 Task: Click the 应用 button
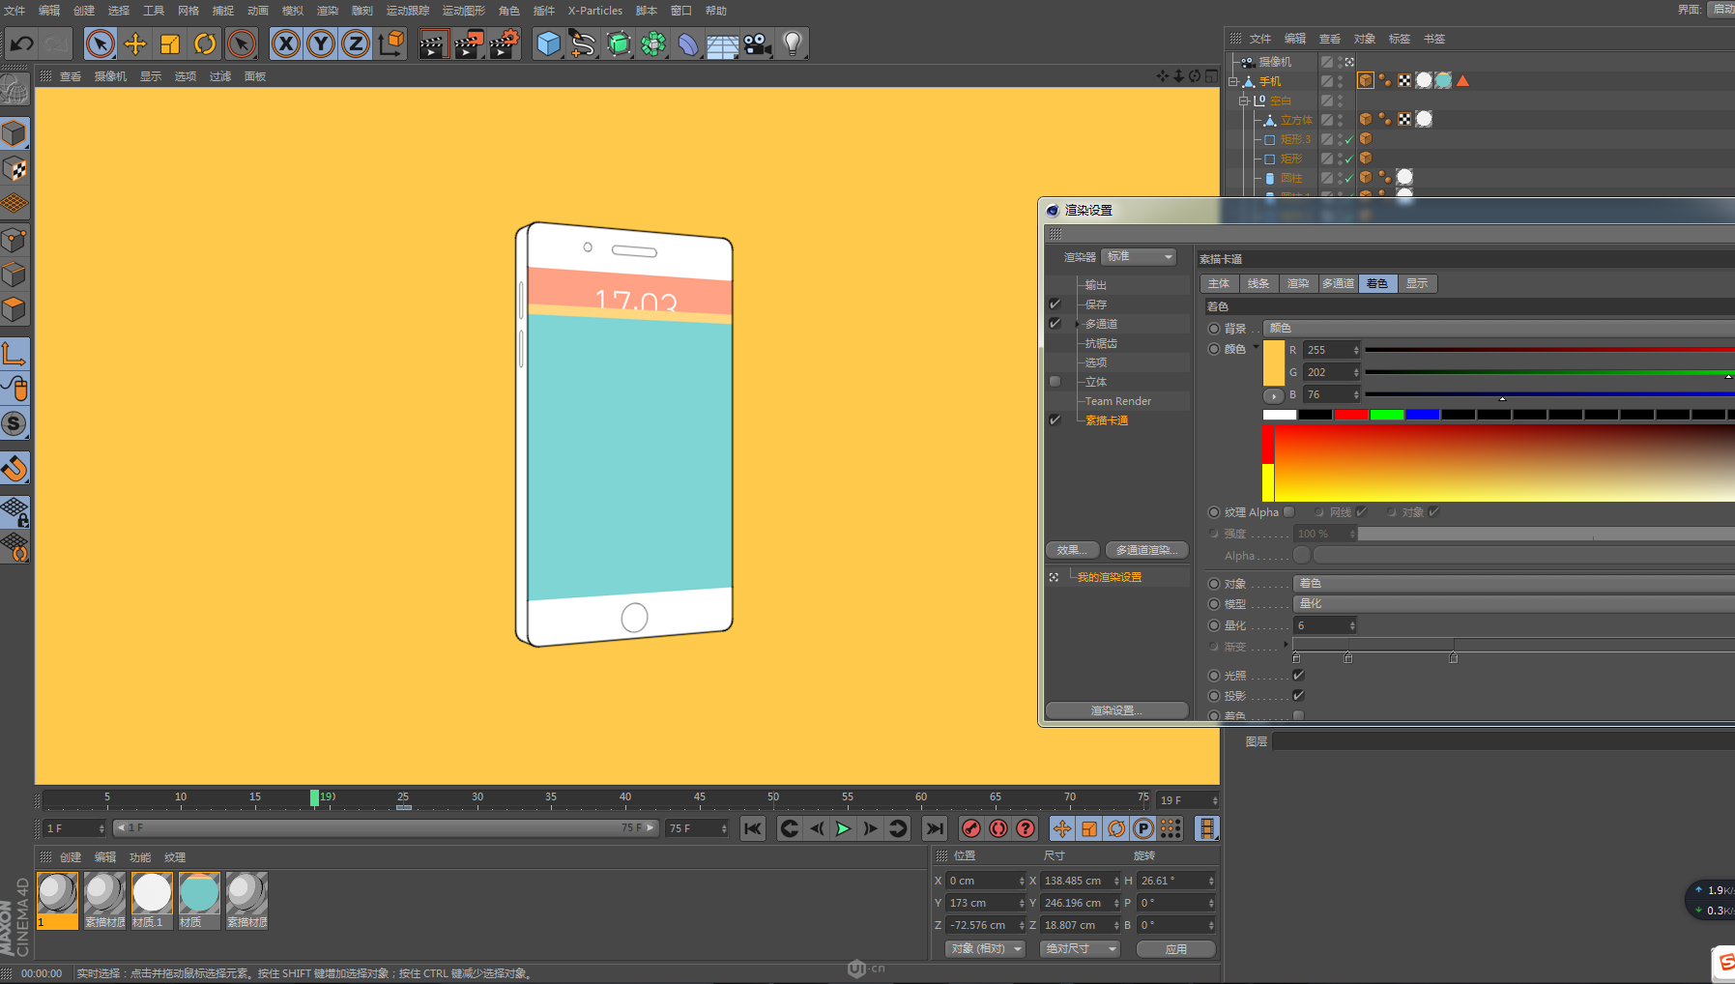tap(1175, 949)
